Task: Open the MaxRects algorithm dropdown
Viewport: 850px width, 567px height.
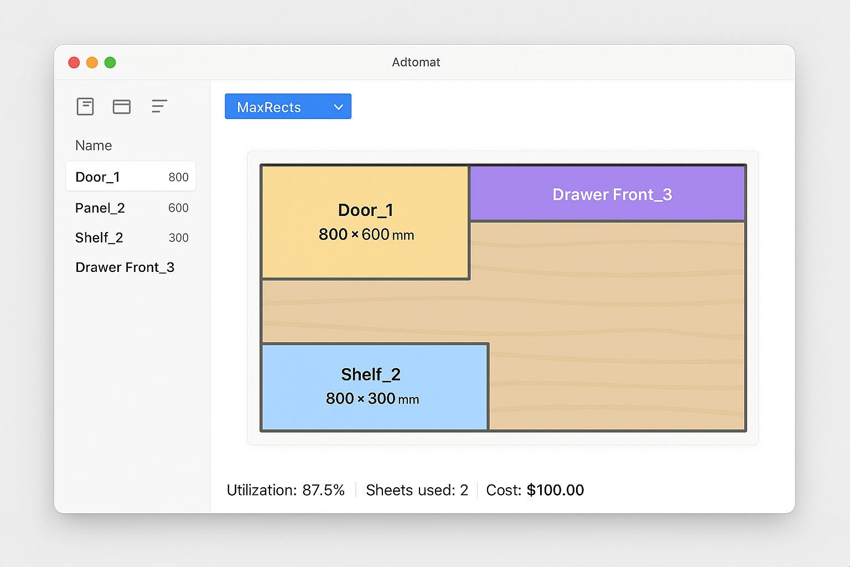Action: point(288,107)
